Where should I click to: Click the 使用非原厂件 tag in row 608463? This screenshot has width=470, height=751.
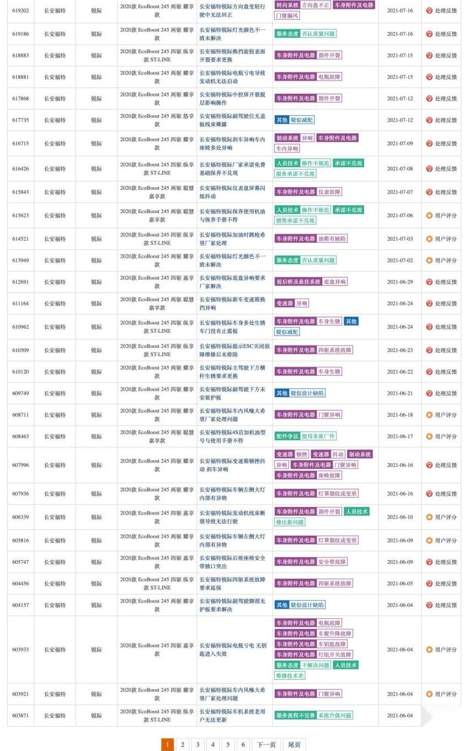tap(318, 436)
